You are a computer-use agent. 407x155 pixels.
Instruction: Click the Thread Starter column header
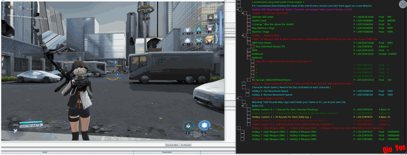click(167, 153)
